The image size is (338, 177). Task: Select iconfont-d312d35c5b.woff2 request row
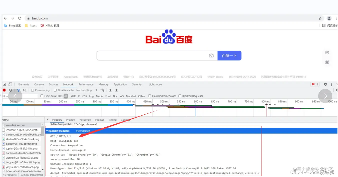21,130
